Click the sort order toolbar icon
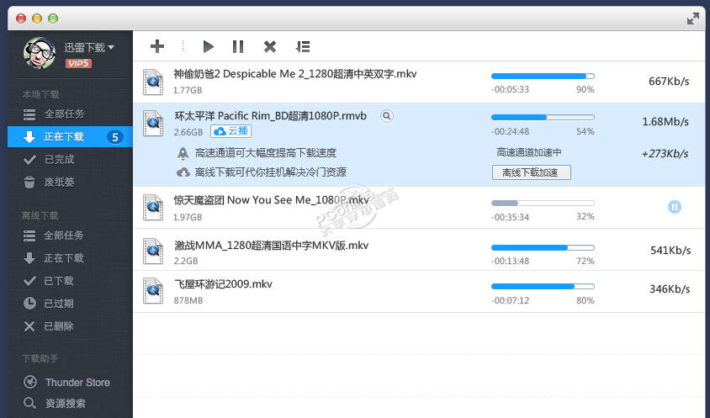Screen dimensions: 710x418 point(303,46)
